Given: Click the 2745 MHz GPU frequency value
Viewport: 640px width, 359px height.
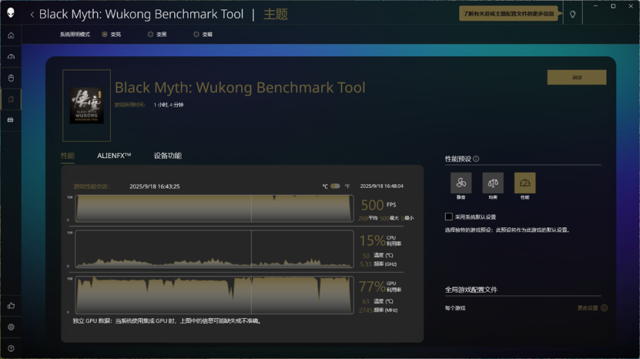Looking at the screenshot, I should [366, 310].
